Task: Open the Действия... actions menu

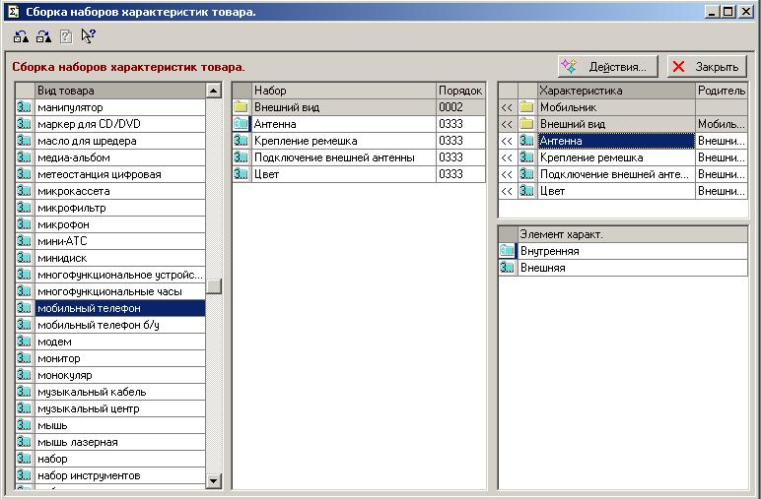Action: point(607,67)
